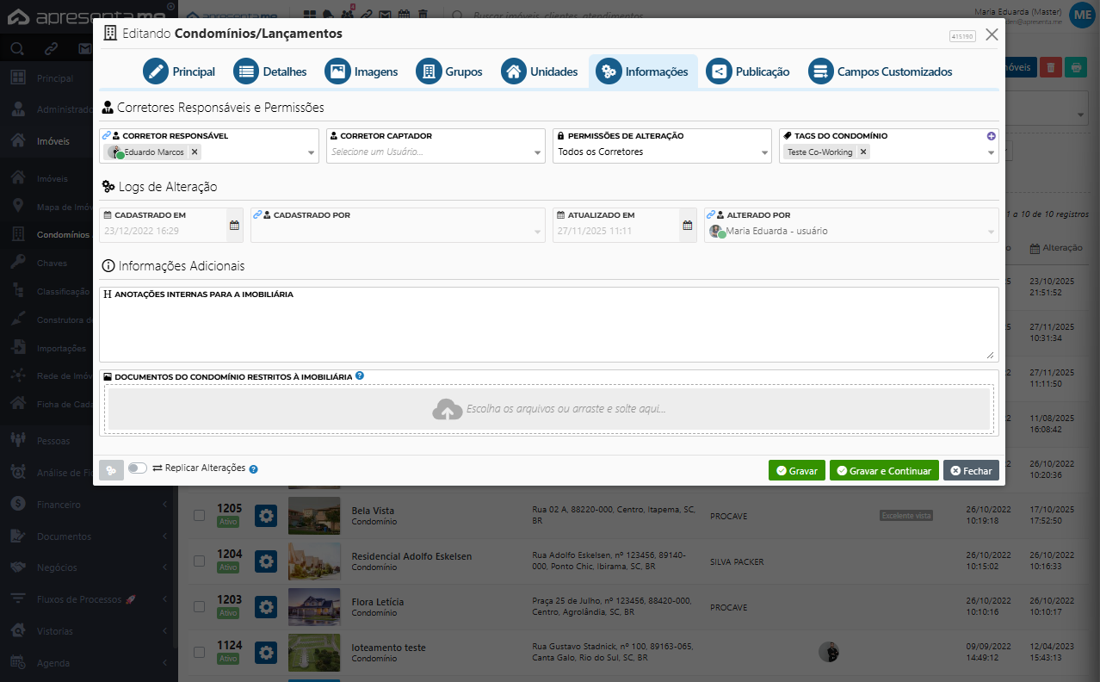This screenshot has width=1100, height=682.
Task: Click the Gravar e Continuar button
Action: point(884,471)
